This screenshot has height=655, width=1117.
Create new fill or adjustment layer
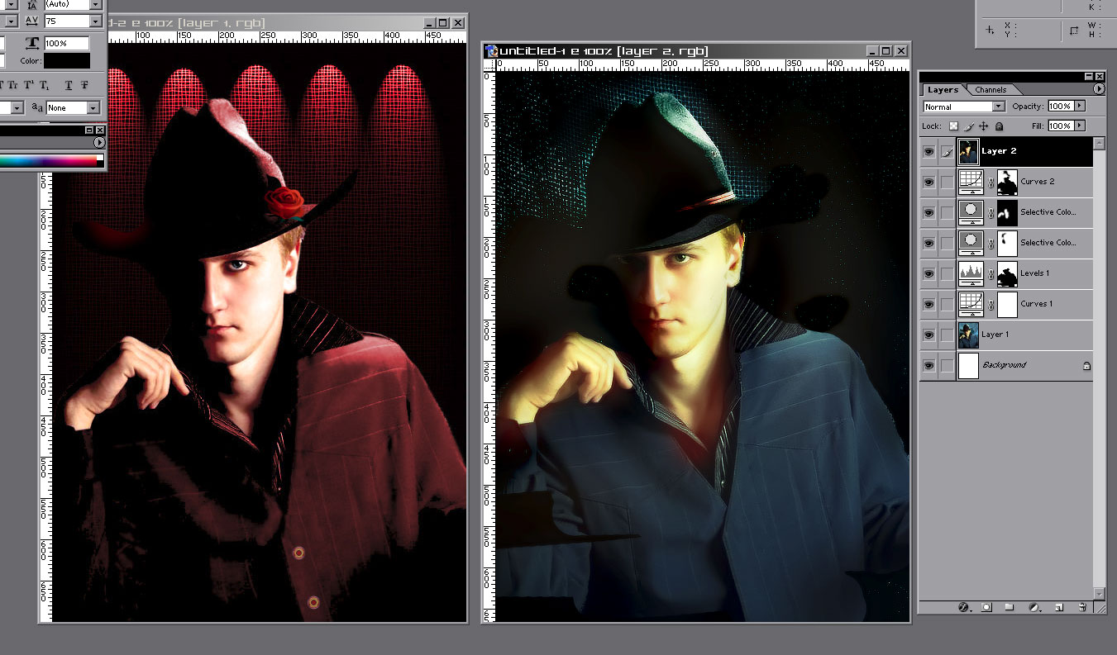click(1033, 607)
